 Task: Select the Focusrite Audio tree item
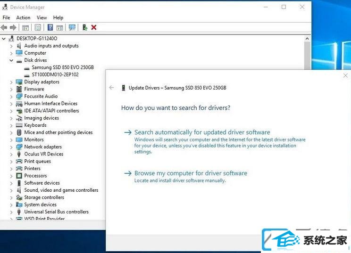click(41, 96)
